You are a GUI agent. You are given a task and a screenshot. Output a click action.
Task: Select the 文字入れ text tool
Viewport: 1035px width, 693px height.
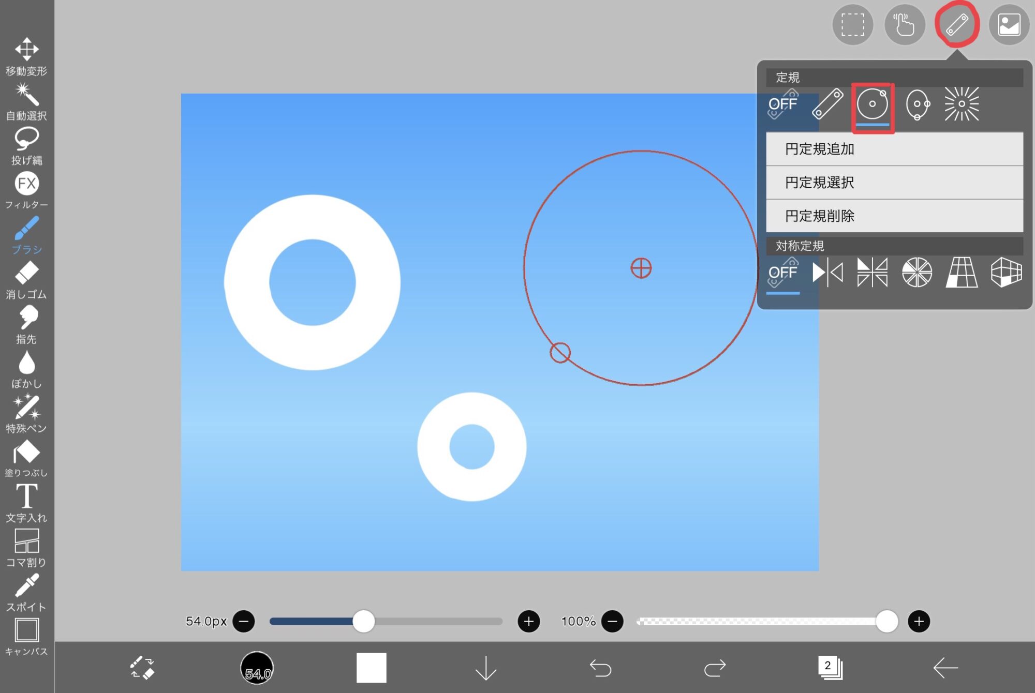(x=26, y=503)
